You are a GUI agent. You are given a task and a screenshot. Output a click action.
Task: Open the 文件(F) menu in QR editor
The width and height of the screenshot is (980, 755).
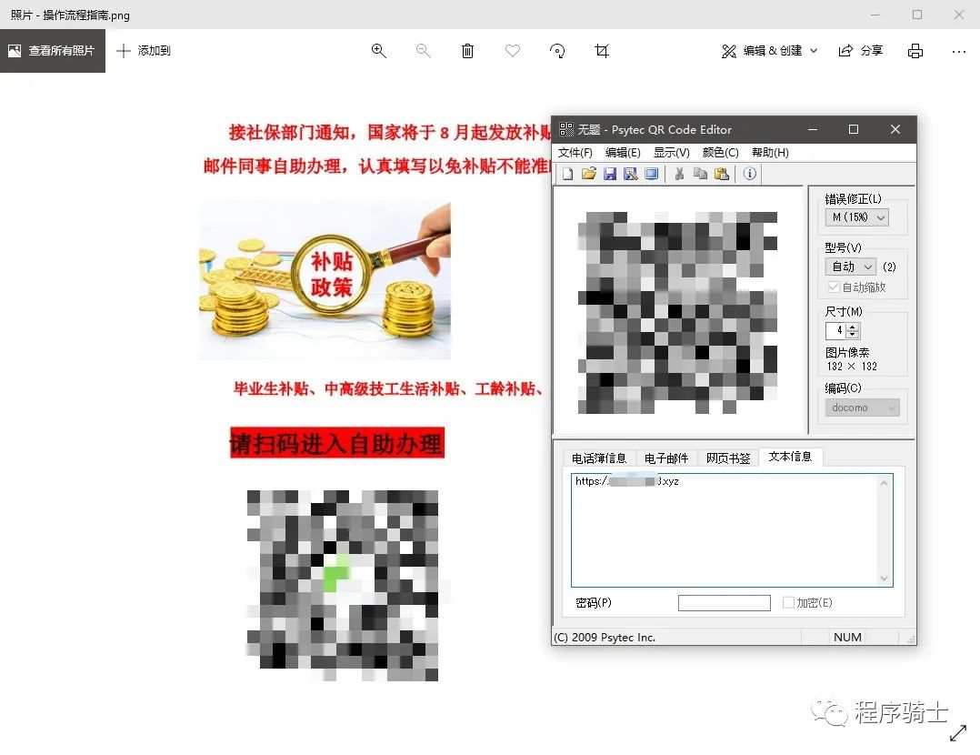pos(575,152)
